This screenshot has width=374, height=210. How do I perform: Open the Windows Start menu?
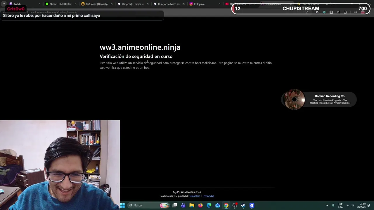tap(122, 205)
